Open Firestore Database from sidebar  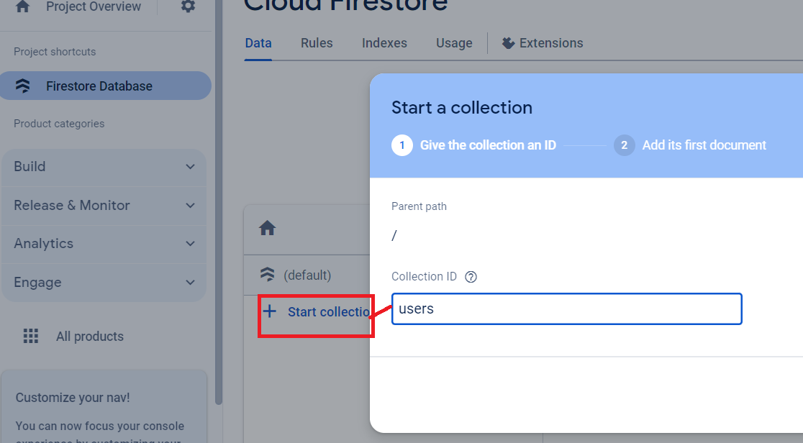[x=99, y=86]
